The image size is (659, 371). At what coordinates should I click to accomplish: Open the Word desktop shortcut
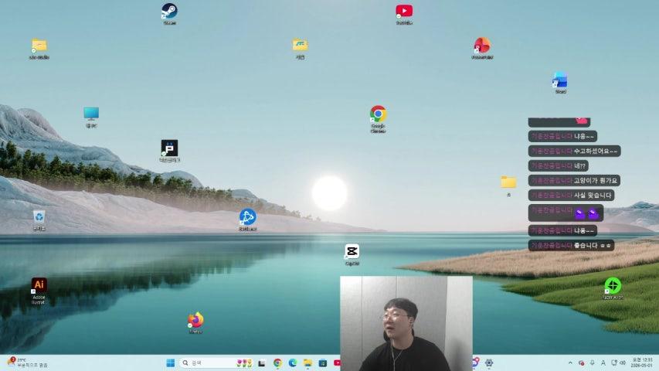pos(560,80)
